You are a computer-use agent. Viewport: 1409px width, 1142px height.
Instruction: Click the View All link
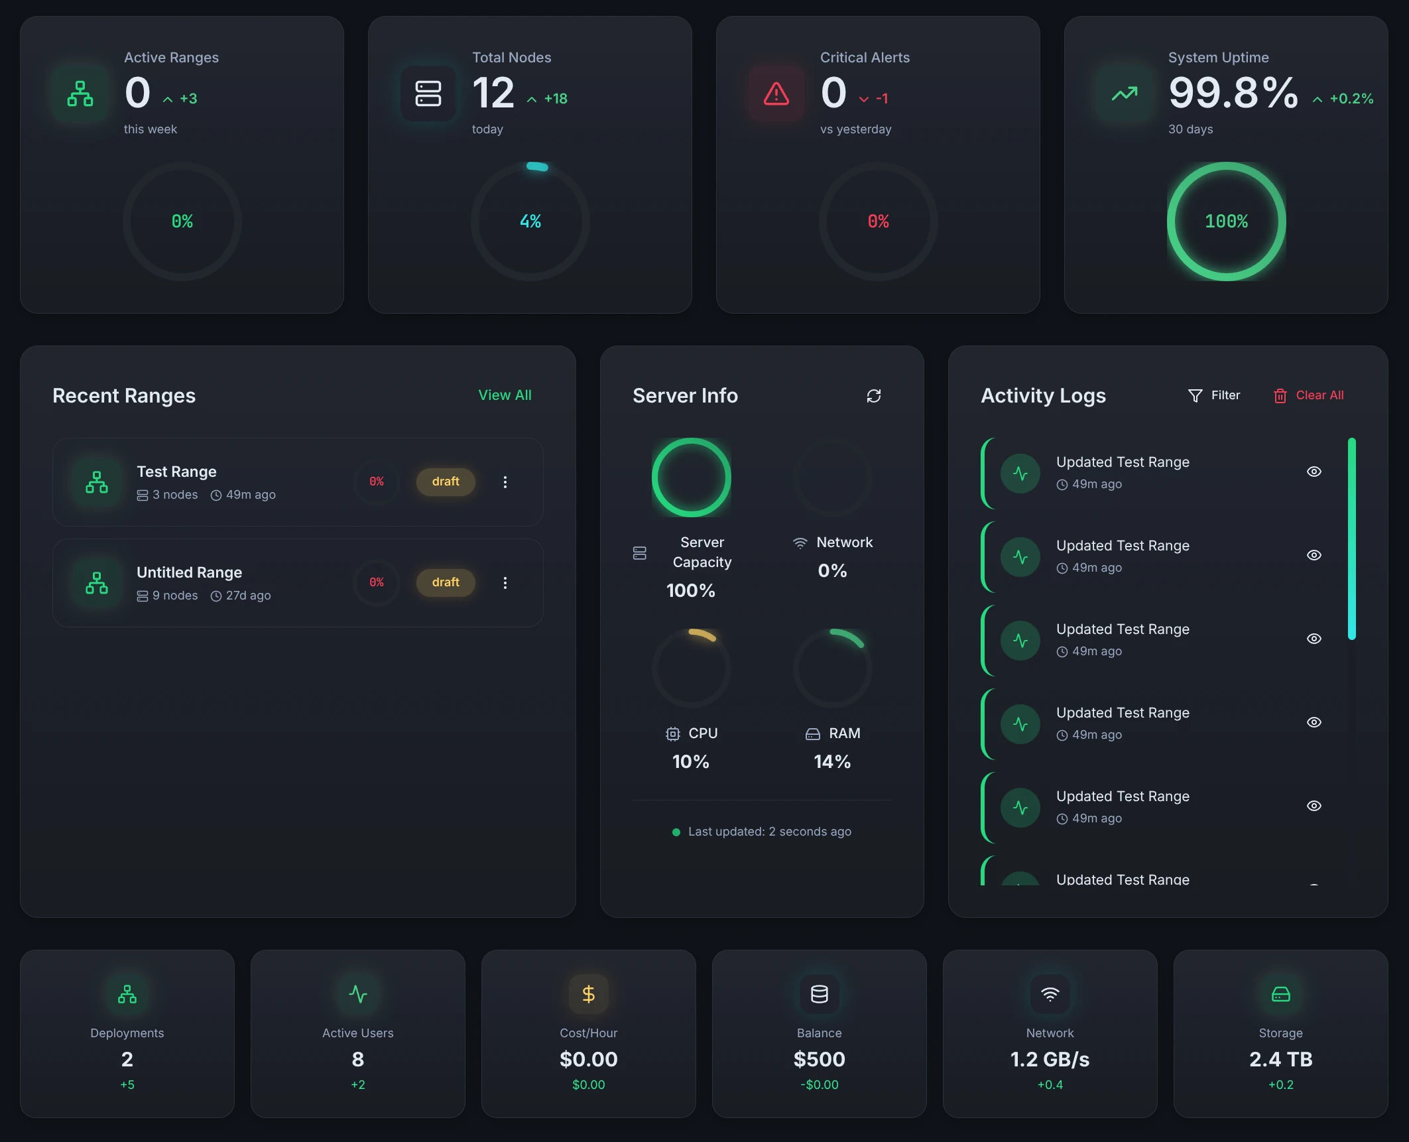coord(505,395)
